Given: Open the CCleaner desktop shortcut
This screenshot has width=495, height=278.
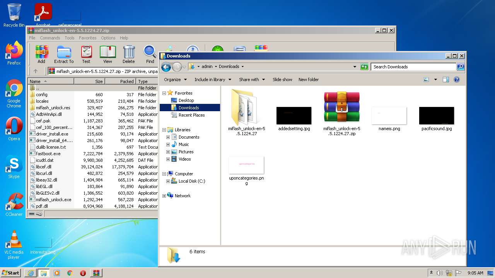Looking at the screenshot, I should (14, 205).
